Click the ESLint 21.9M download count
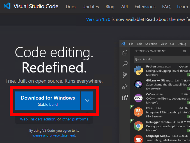This screenshot has width=190, height=143. click(x=184, y=108)
